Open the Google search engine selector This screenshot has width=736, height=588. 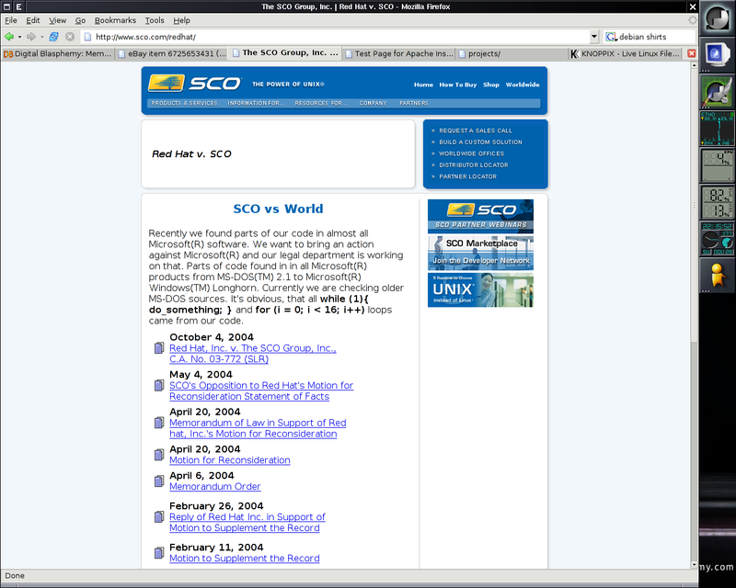tap(611, 37)
